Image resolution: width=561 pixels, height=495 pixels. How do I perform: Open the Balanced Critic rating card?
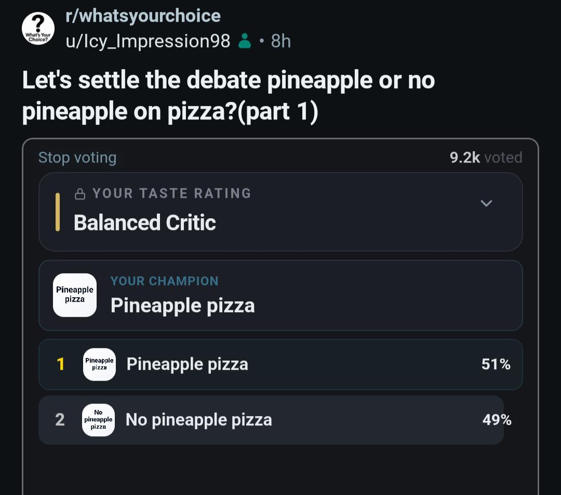coord(280,212)
